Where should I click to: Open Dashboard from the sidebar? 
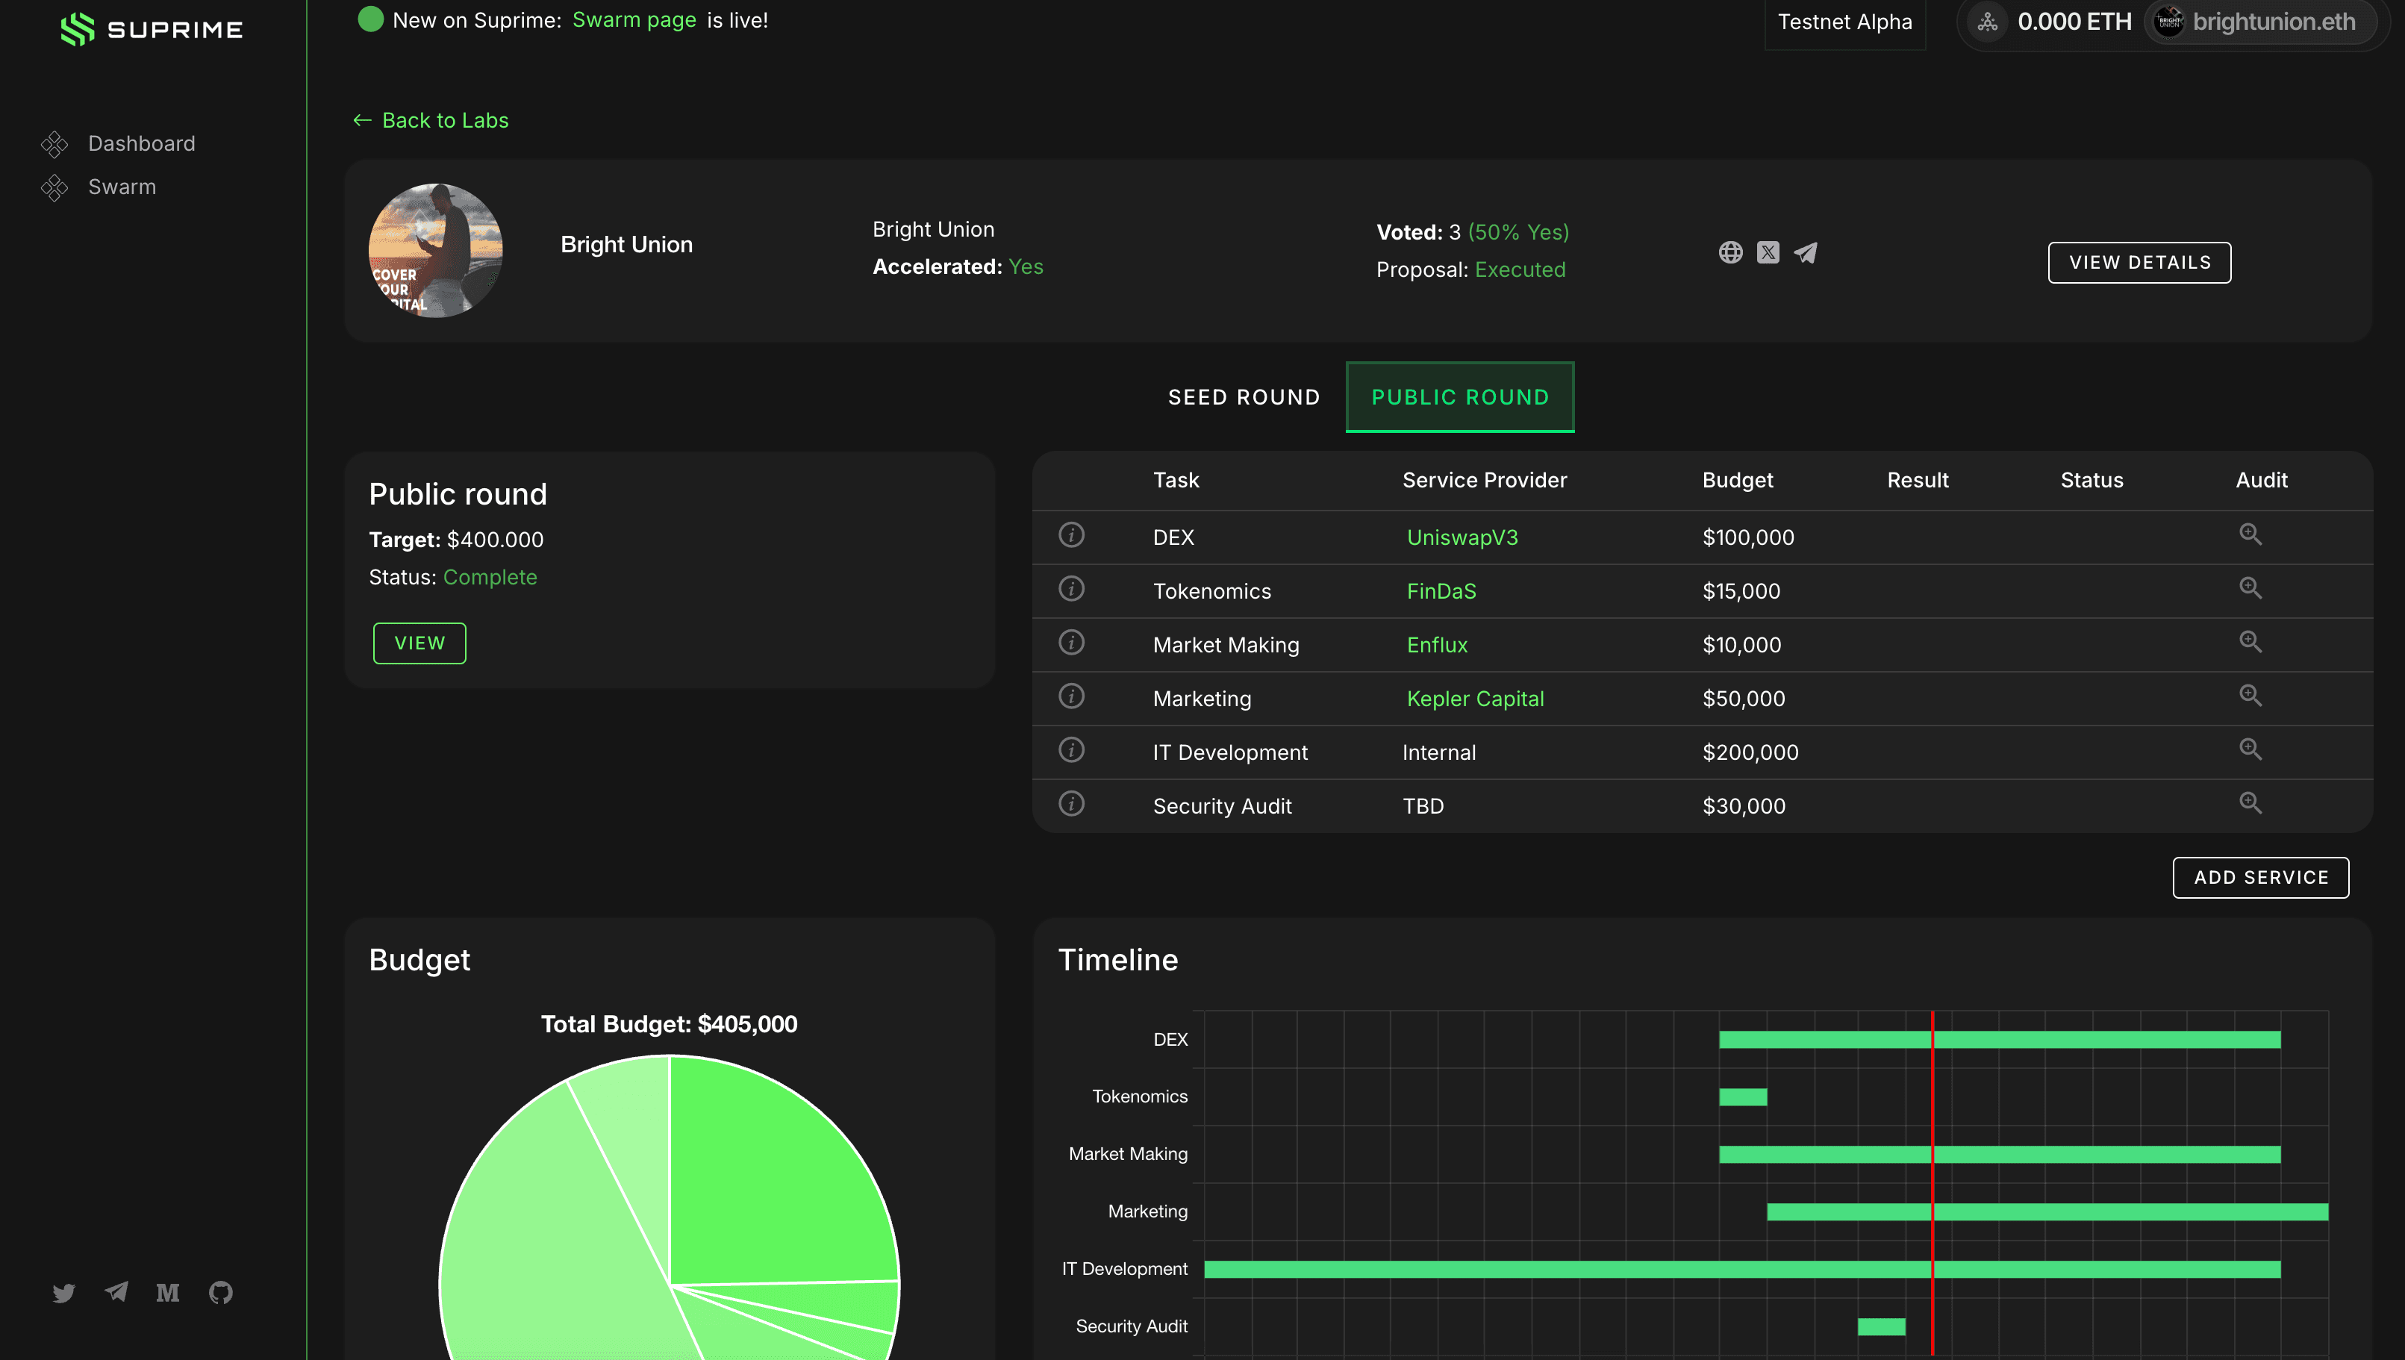141,144
